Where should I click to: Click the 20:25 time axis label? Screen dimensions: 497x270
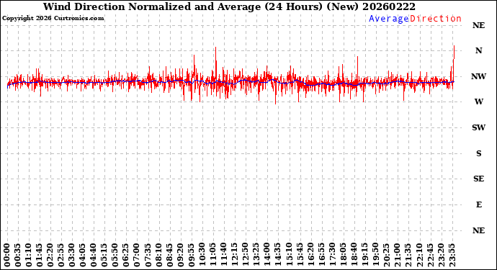tap(387, 255)
